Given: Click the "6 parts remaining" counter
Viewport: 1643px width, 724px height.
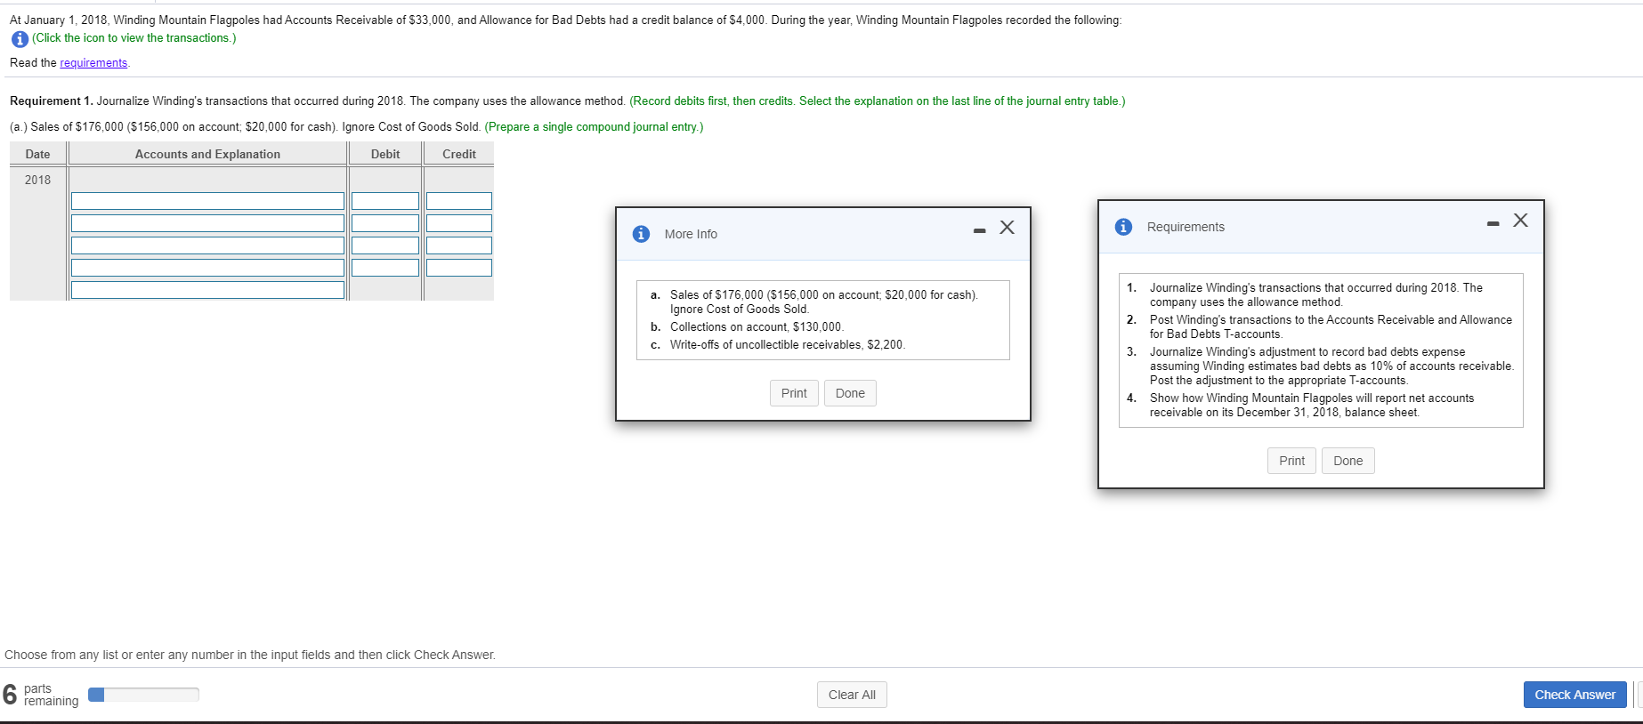Looking at the screenshot, I should (x=41, y=695).
